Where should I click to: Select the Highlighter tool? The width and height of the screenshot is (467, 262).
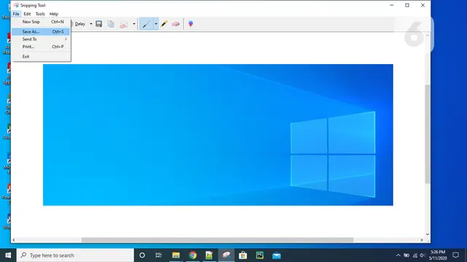[x=164, y=24]
